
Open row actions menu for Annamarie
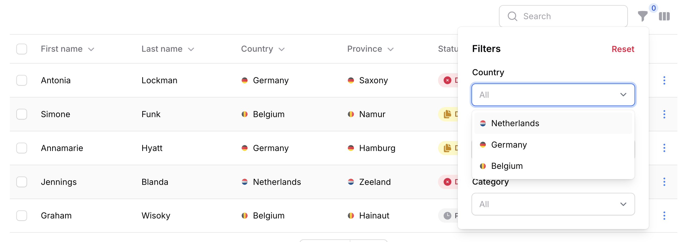tap(664, 148)
